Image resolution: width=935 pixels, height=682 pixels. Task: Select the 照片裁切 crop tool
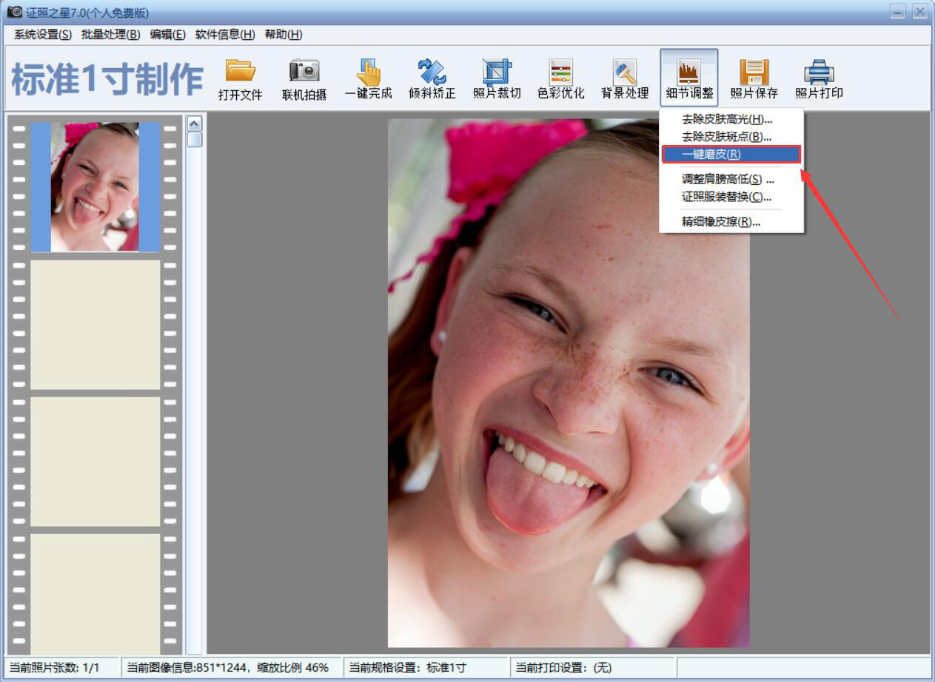click(x=497, y=72)
